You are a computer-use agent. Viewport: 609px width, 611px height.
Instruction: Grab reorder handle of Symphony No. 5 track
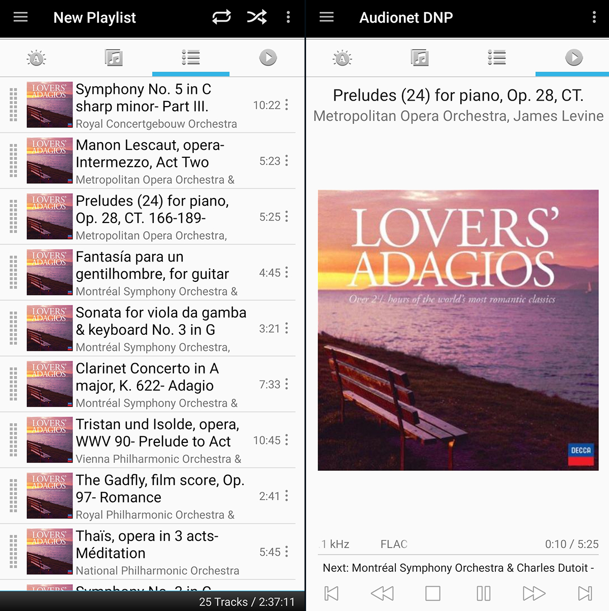pyautogui.click(x=14, y=105)
